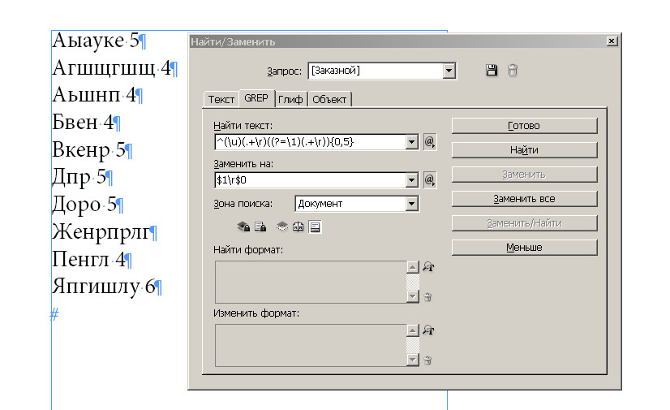Open special characters @ menu for Найти текст
The image size is (670, 410).
[429, 141]
